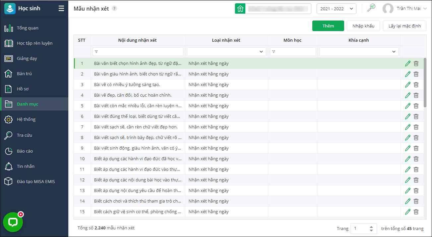The height and width of the screenshot is (237, 432).
Task: Go to Tra cứu in sidebar
Action: (34, 135)
